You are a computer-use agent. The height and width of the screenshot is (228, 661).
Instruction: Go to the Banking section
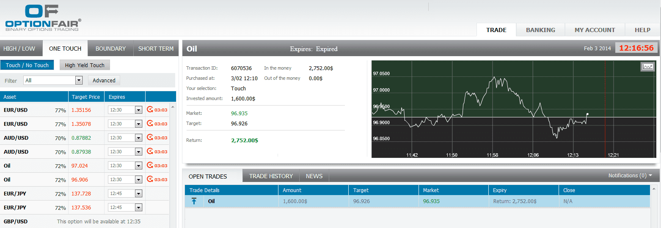tap(540, 30)
